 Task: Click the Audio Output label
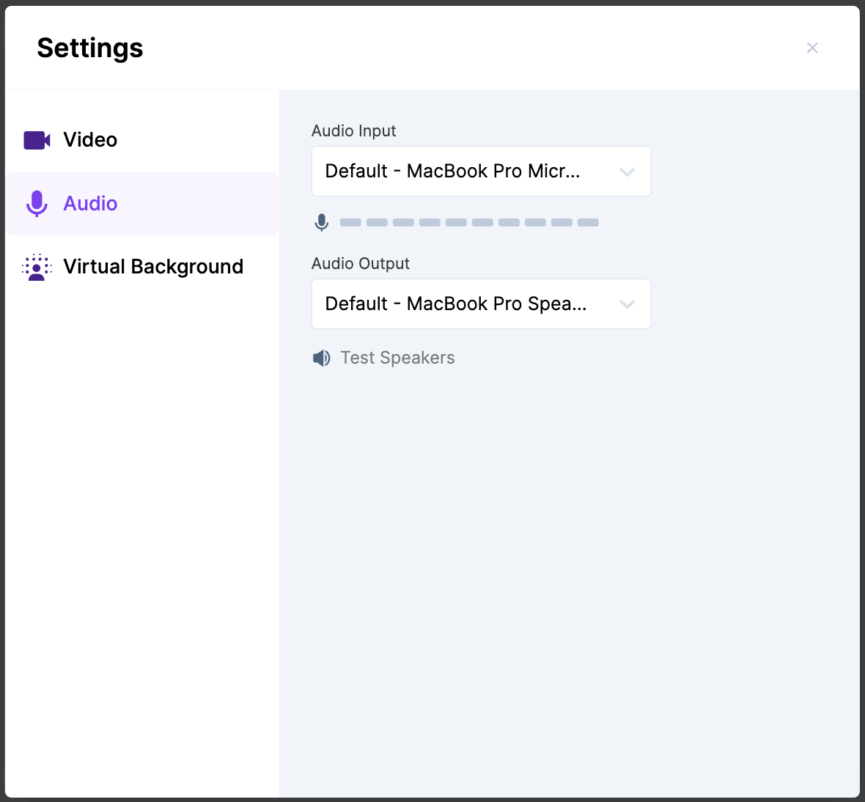[360, 263]
